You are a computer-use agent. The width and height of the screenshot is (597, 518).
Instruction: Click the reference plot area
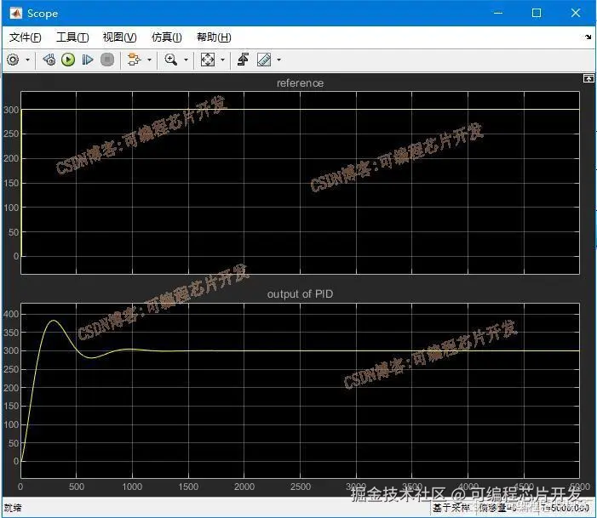click(x=300, y=183)
